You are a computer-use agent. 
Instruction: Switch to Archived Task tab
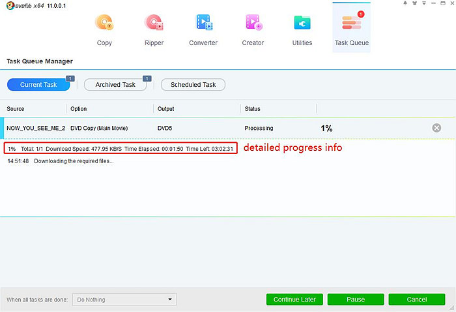(x=115, y=85)
